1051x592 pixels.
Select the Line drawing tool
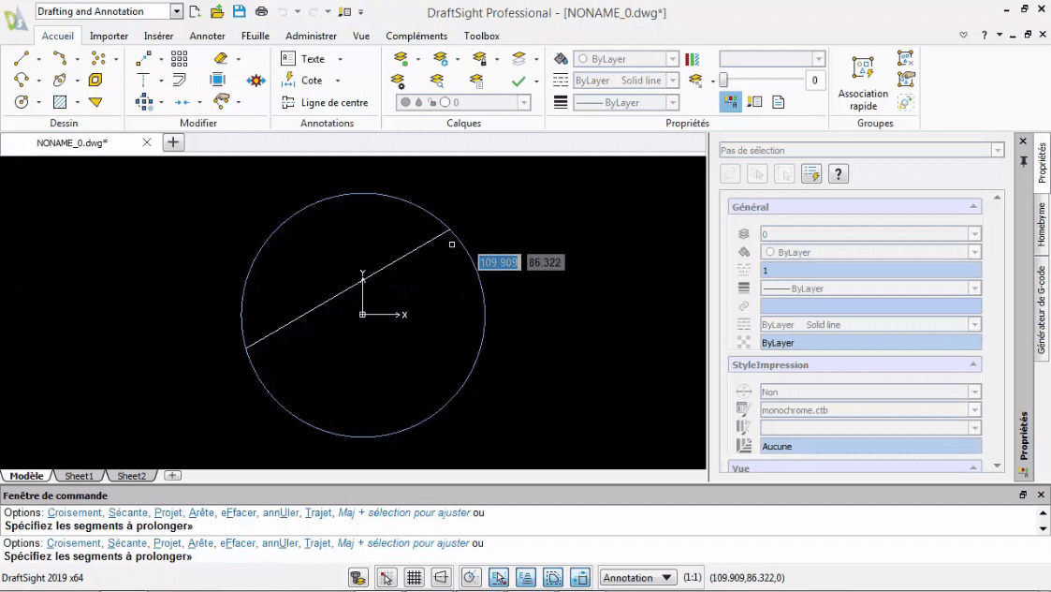pyautogui.click(x=21, y=59)
